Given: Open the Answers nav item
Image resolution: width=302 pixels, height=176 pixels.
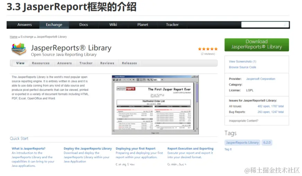Looking at the screenshot, I should pos(25,25).
